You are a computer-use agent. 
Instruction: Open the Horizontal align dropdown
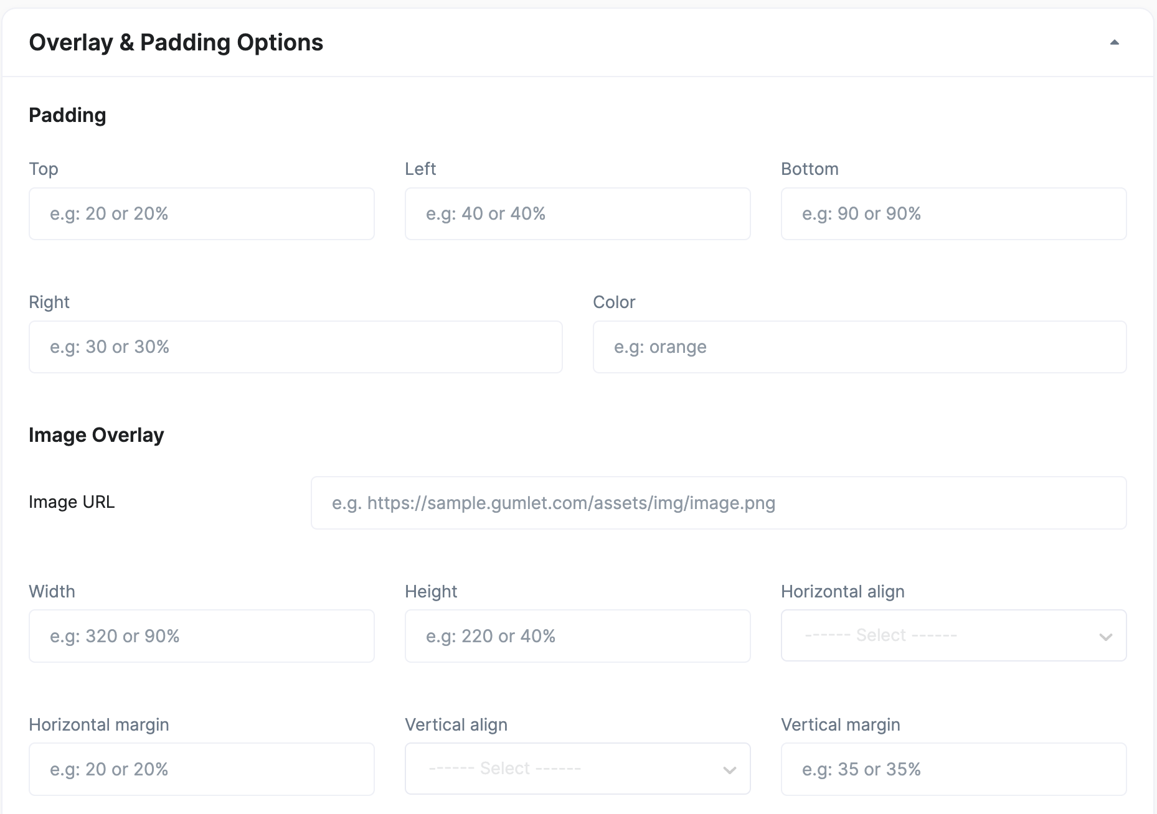point(953,635)
